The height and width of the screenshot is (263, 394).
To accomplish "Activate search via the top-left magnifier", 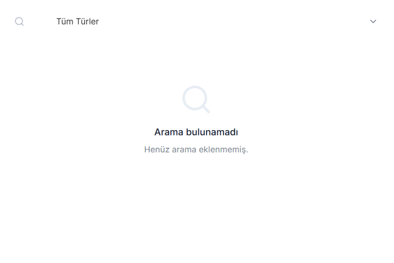I will (19, 21).
